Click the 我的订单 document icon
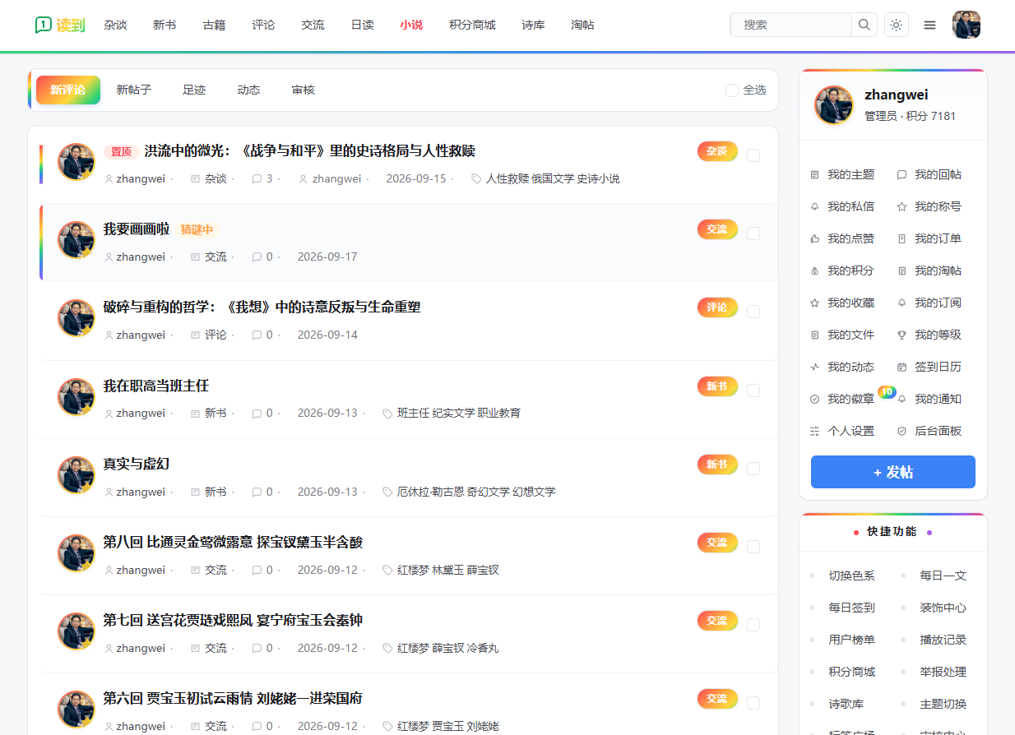The height and width of the screenshot is (735, 1015). click(901, 239)
